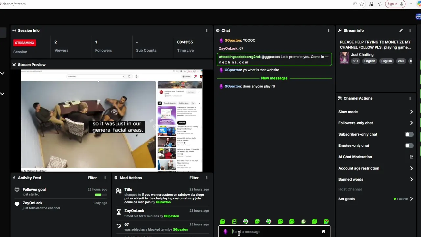Click lower chevron on left sidebar
Image resolution: width=421 pixels, height=237 pixels.
2,94
